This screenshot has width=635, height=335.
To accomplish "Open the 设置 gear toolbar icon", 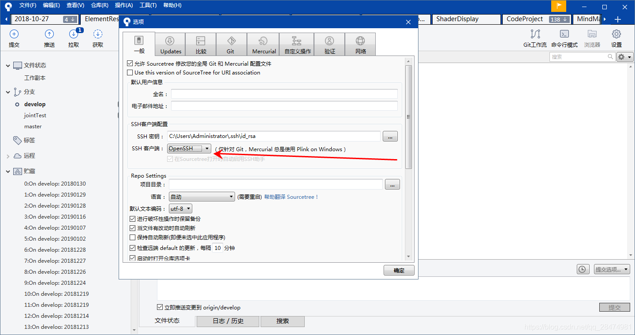I will [x=616, y=34].
